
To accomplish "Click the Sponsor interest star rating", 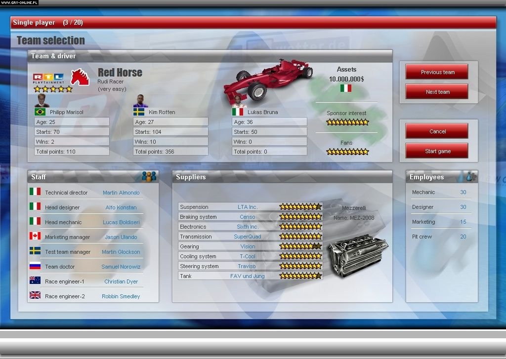I will (x=347, y=122).
